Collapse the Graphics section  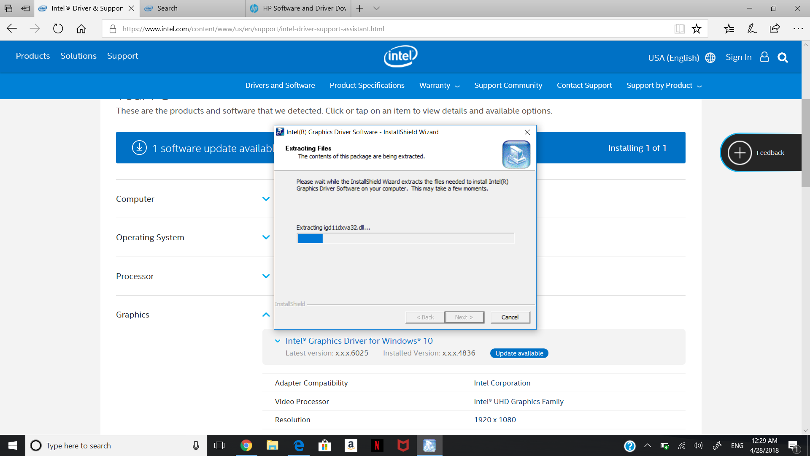(x=266, y=315)
